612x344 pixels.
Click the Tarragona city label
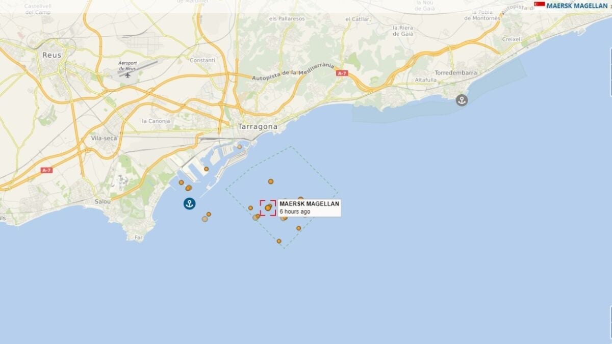258,126
